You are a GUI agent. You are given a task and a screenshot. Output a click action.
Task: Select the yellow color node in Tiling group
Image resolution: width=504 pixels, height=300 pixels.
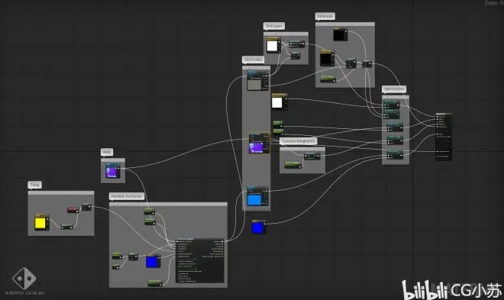(42, 222)
